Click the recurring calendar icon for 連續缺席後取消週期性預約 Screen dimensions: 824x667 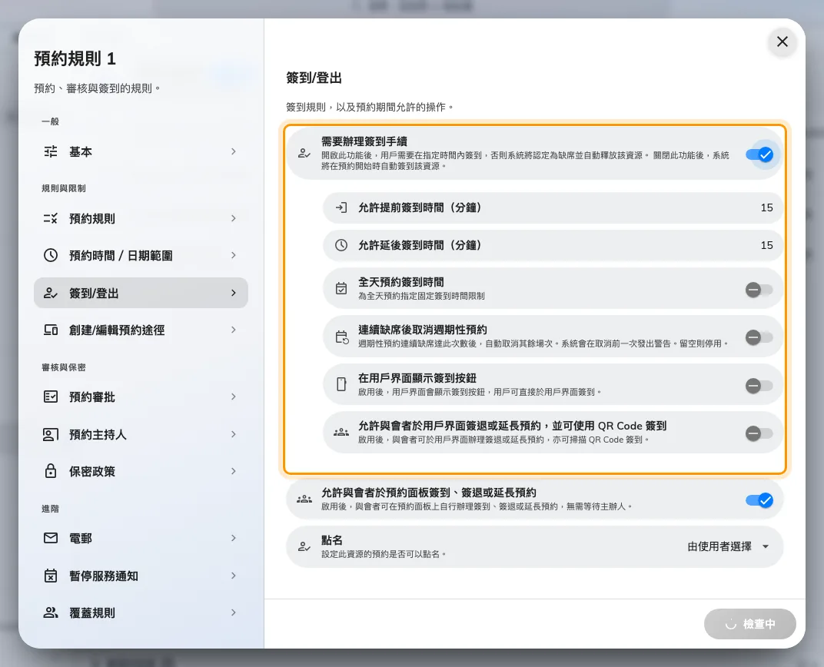pos(342,337)
